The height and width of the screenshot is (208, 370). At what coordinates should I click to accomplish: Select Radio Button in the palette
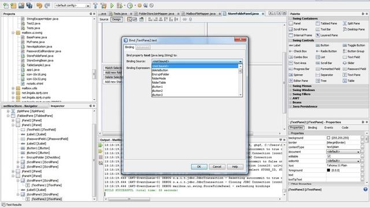tap(326, 51)
